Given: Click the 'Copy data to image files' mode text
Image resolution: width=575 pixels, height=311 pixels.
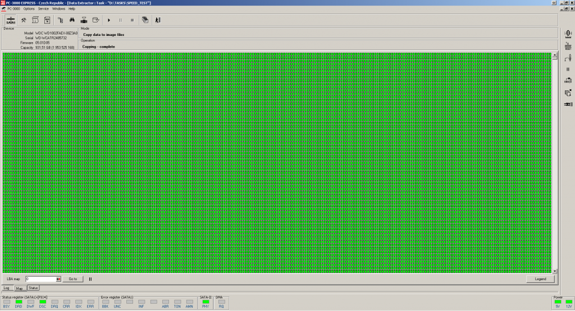Looking at the screenshot, I should [x=103, y=34].
